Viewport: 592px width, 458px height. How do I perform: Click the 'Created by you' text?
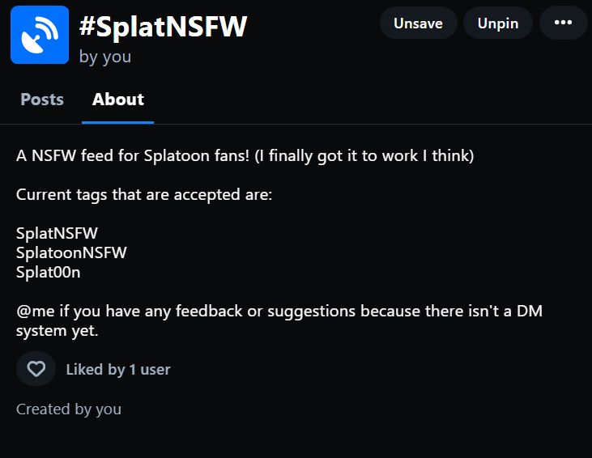[x=69, y=409]
